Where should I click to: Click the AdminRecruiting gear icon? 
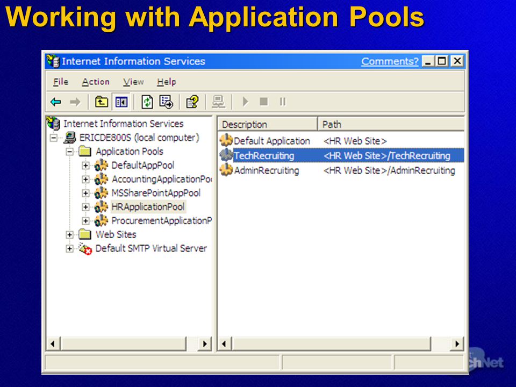pyautogui.click(x=226, y=170)
